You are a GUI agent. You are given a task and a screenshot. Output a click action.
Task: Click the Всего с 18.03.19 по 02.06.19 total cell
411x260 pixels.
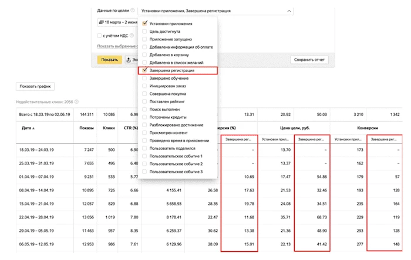click(45, 114)
